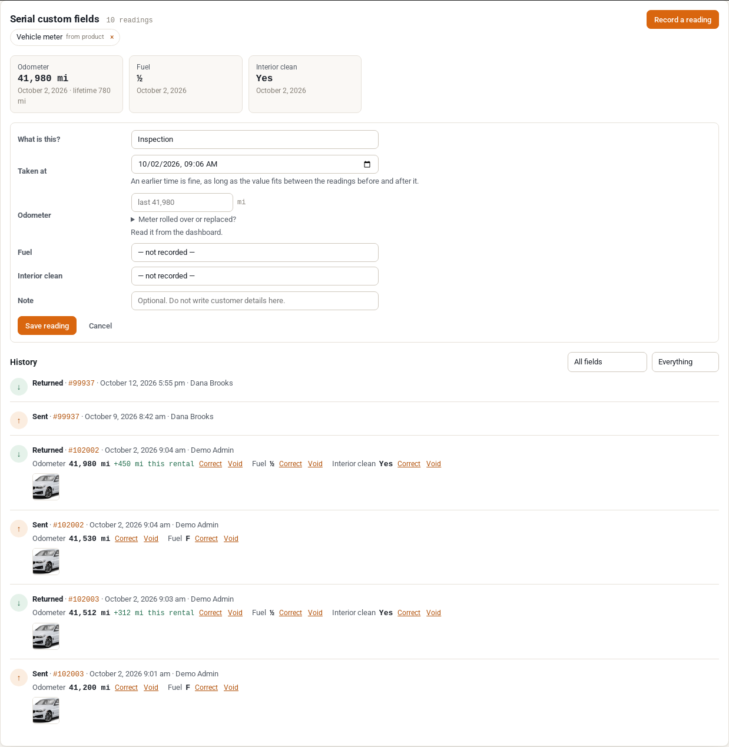Click the Record a reading button

682,19
